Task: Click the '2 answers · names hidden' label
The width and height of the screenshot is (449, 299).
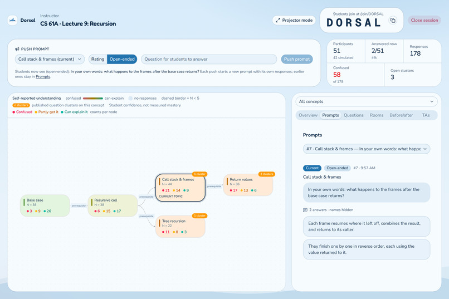Action: 331,210
